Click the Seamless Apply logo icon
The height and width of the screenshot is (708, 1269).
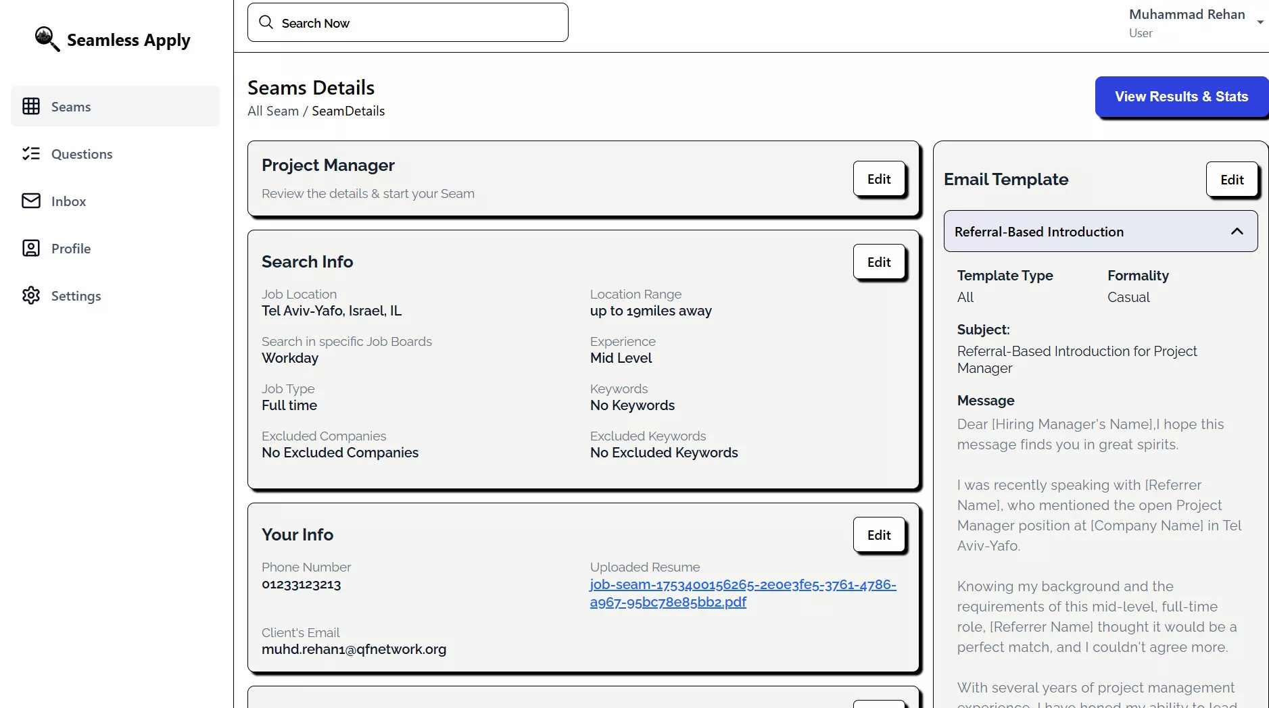pos(47,39)
